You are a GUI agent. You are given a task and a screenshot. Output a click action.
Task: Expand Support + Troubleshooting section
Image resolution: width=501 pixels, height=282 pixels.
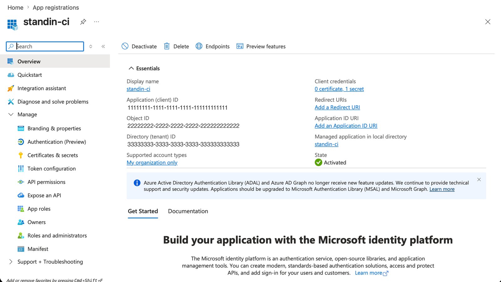11,262
